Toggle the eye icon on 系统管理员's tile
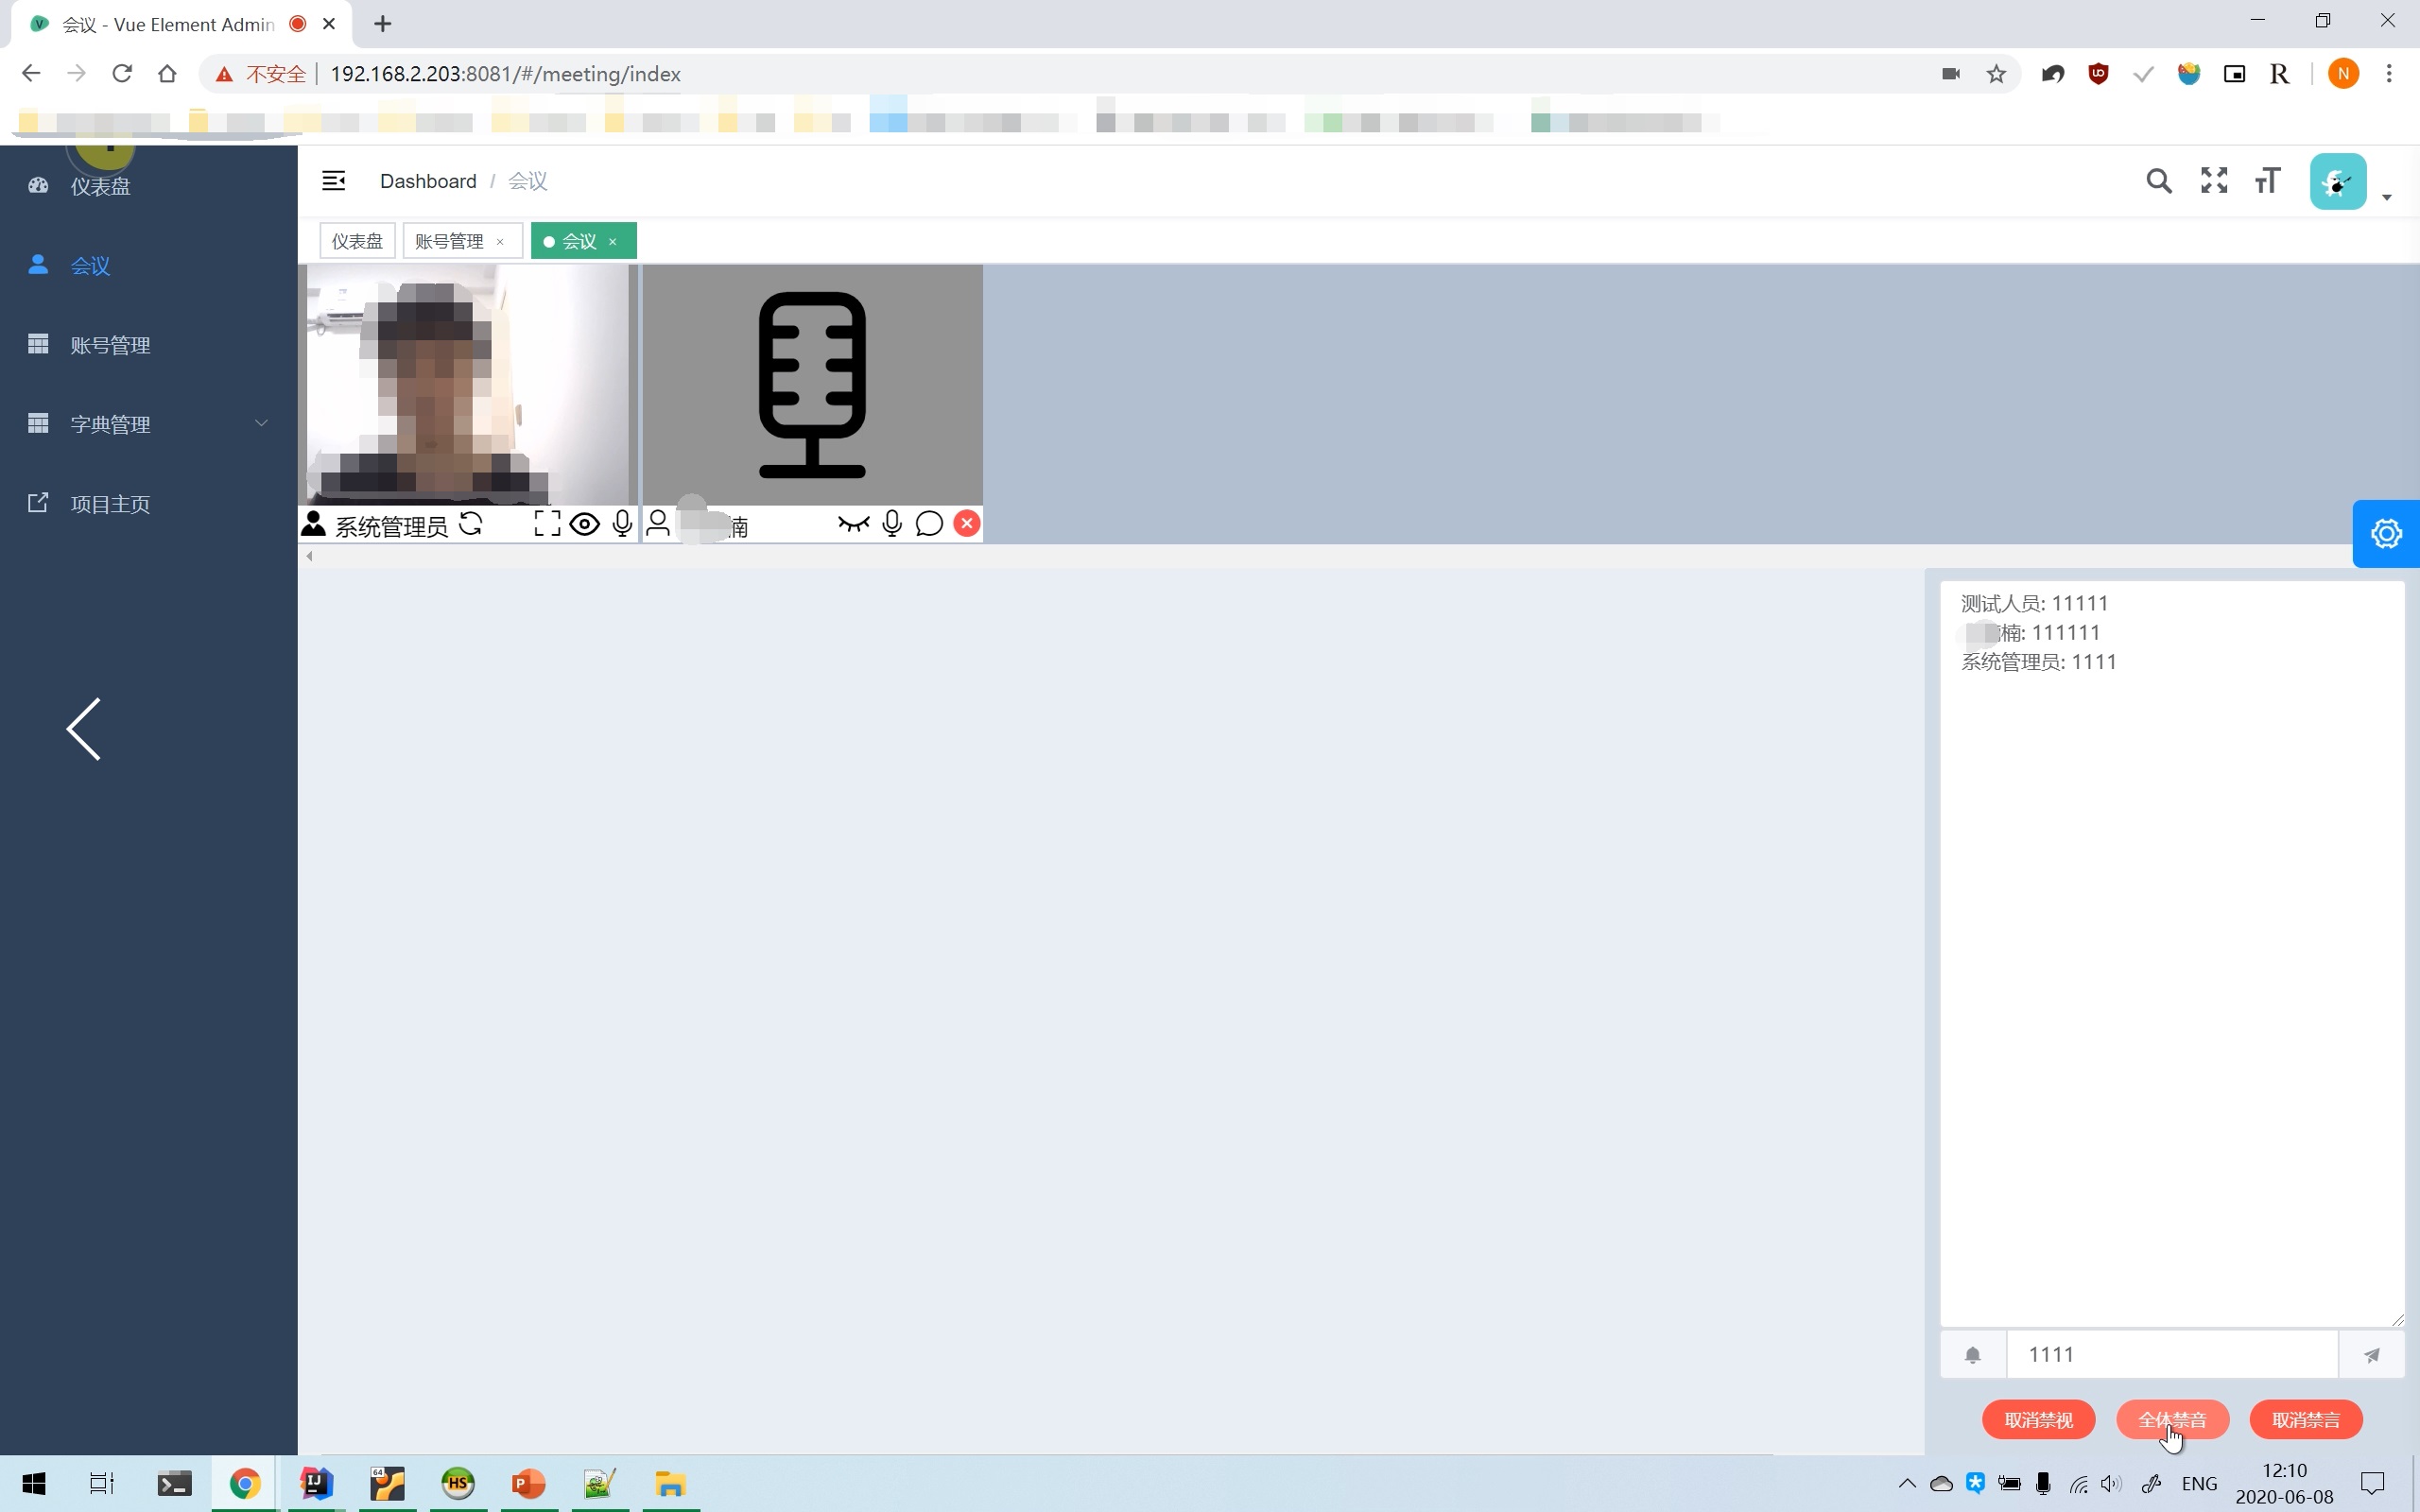Screen dimensions: 2420x1512 pos(584,524)
